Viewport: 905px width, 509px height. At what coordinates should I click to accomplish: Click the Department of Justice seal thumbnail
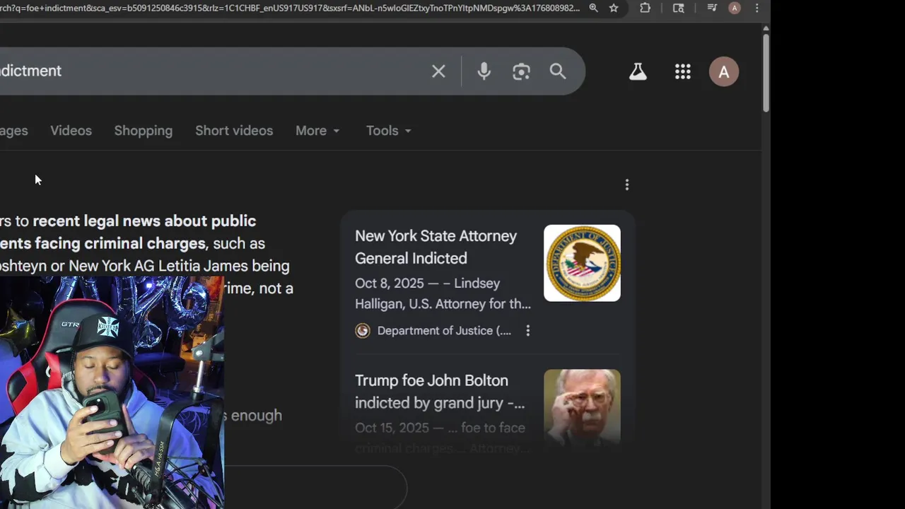[x=582, y=263]
